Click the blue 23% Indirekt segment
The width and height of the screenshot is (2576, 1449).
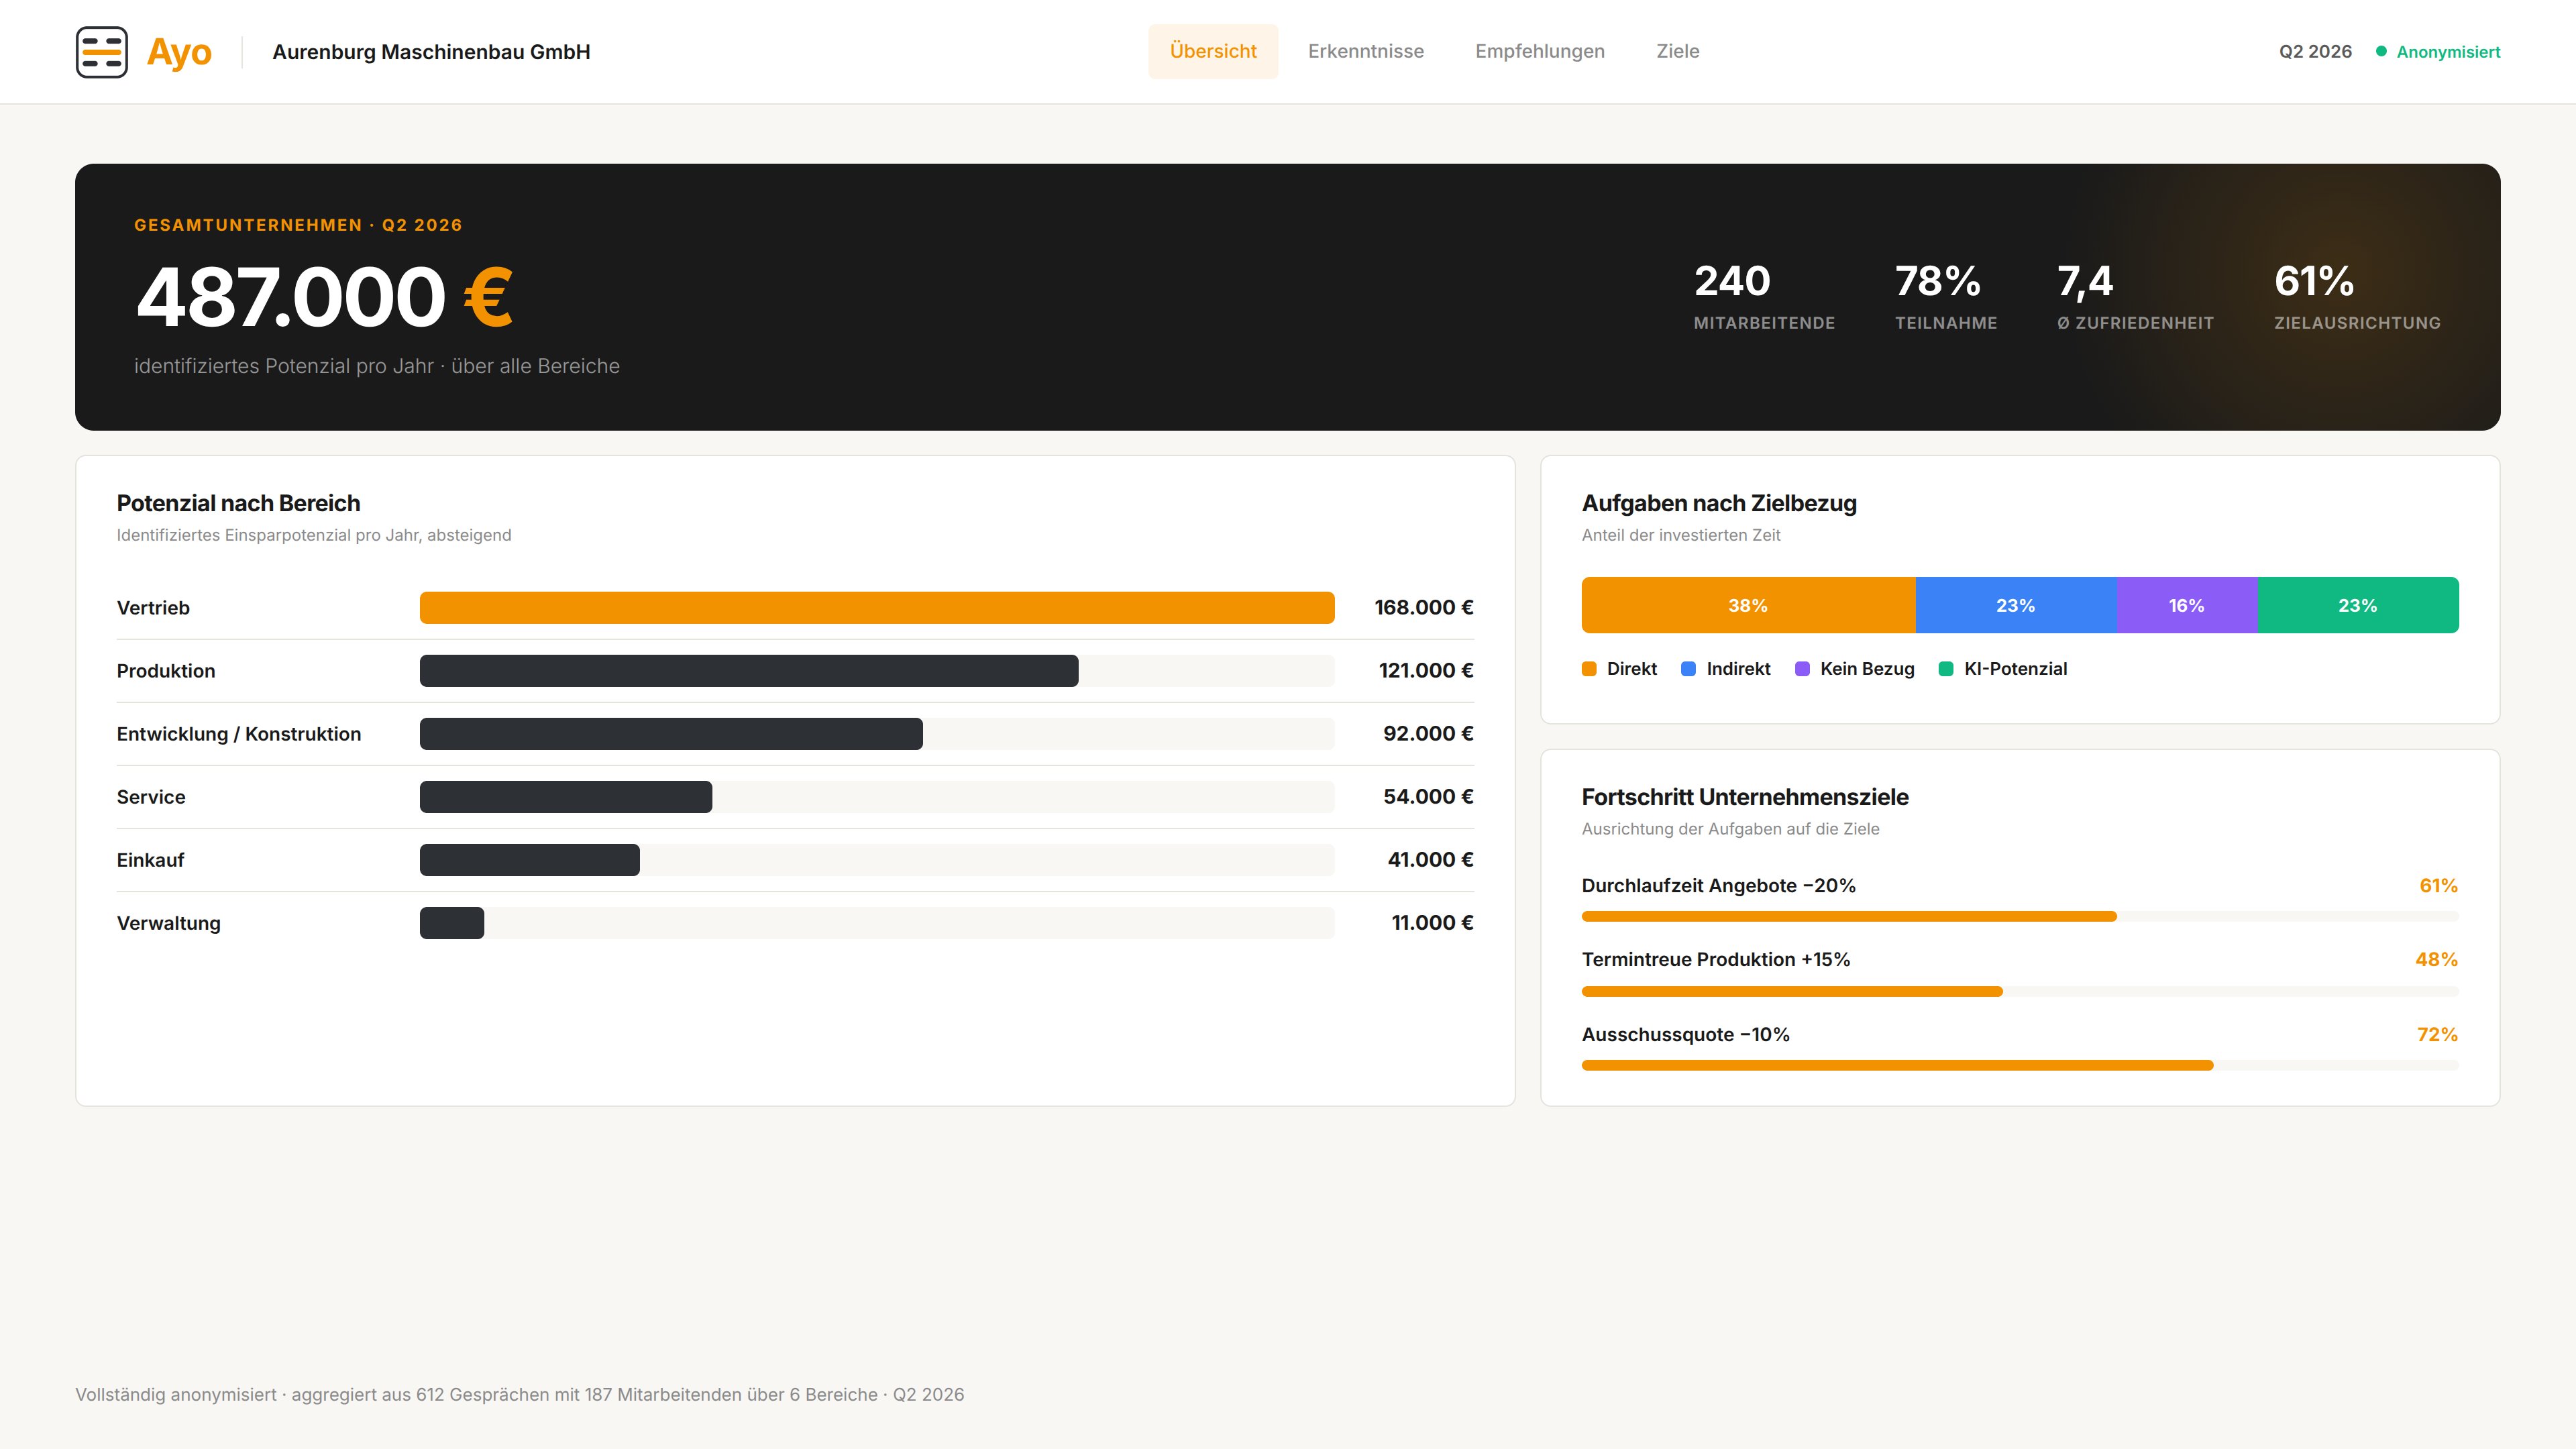tap(2016, 605)
